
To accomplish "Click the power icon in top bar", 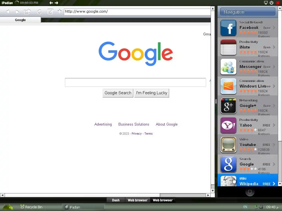I will pos(272,3).
